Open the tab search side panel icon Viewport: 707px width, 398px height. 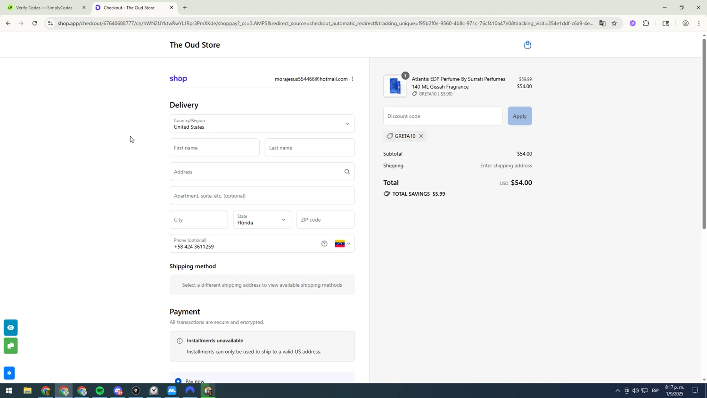coord(666,23)
